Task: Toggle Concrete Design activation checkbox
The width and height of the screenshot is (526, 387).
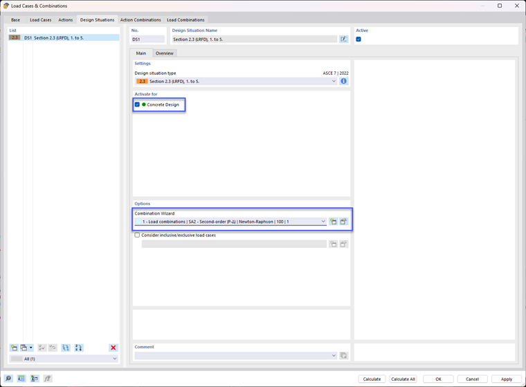Action: (137, 105)
